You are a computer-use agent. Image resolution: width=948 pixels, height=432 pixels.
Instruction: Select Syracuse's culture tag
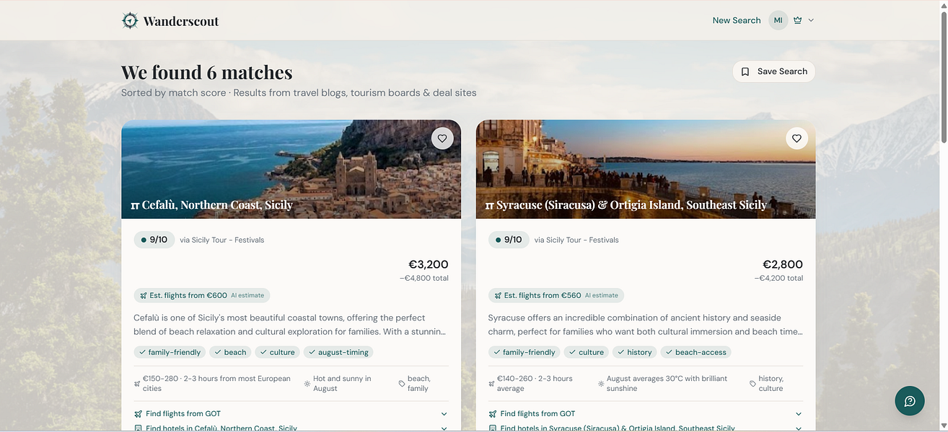pos(587,352)
